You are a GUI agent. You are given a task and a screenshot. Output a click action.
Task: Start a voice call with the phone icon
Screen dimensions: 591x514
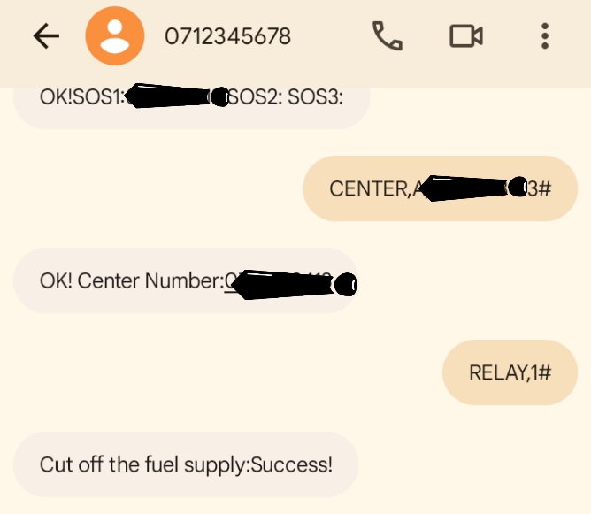[387, 35]
